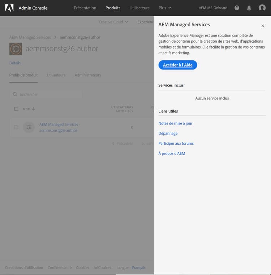Viewport: 271px width, 275px height.
Task: Switch to Profils de produit tab
Action: [23, 75]
